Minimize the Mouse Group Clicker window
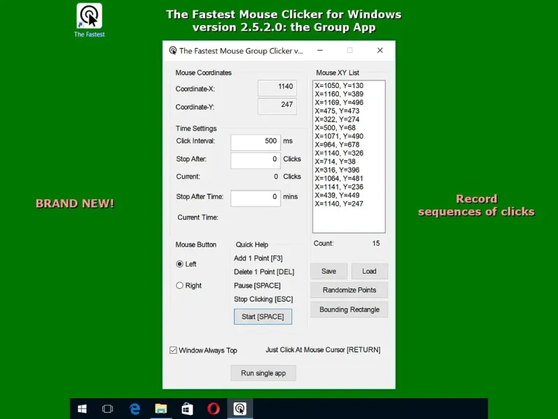 coord(320,50)
